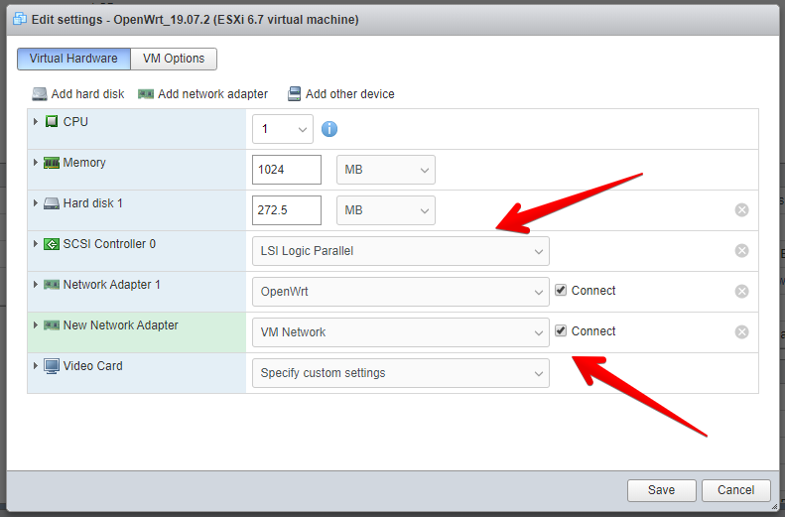Viewport: 785px width, 517px height.
Task: Expand the Video Card row
Action: 37,366
